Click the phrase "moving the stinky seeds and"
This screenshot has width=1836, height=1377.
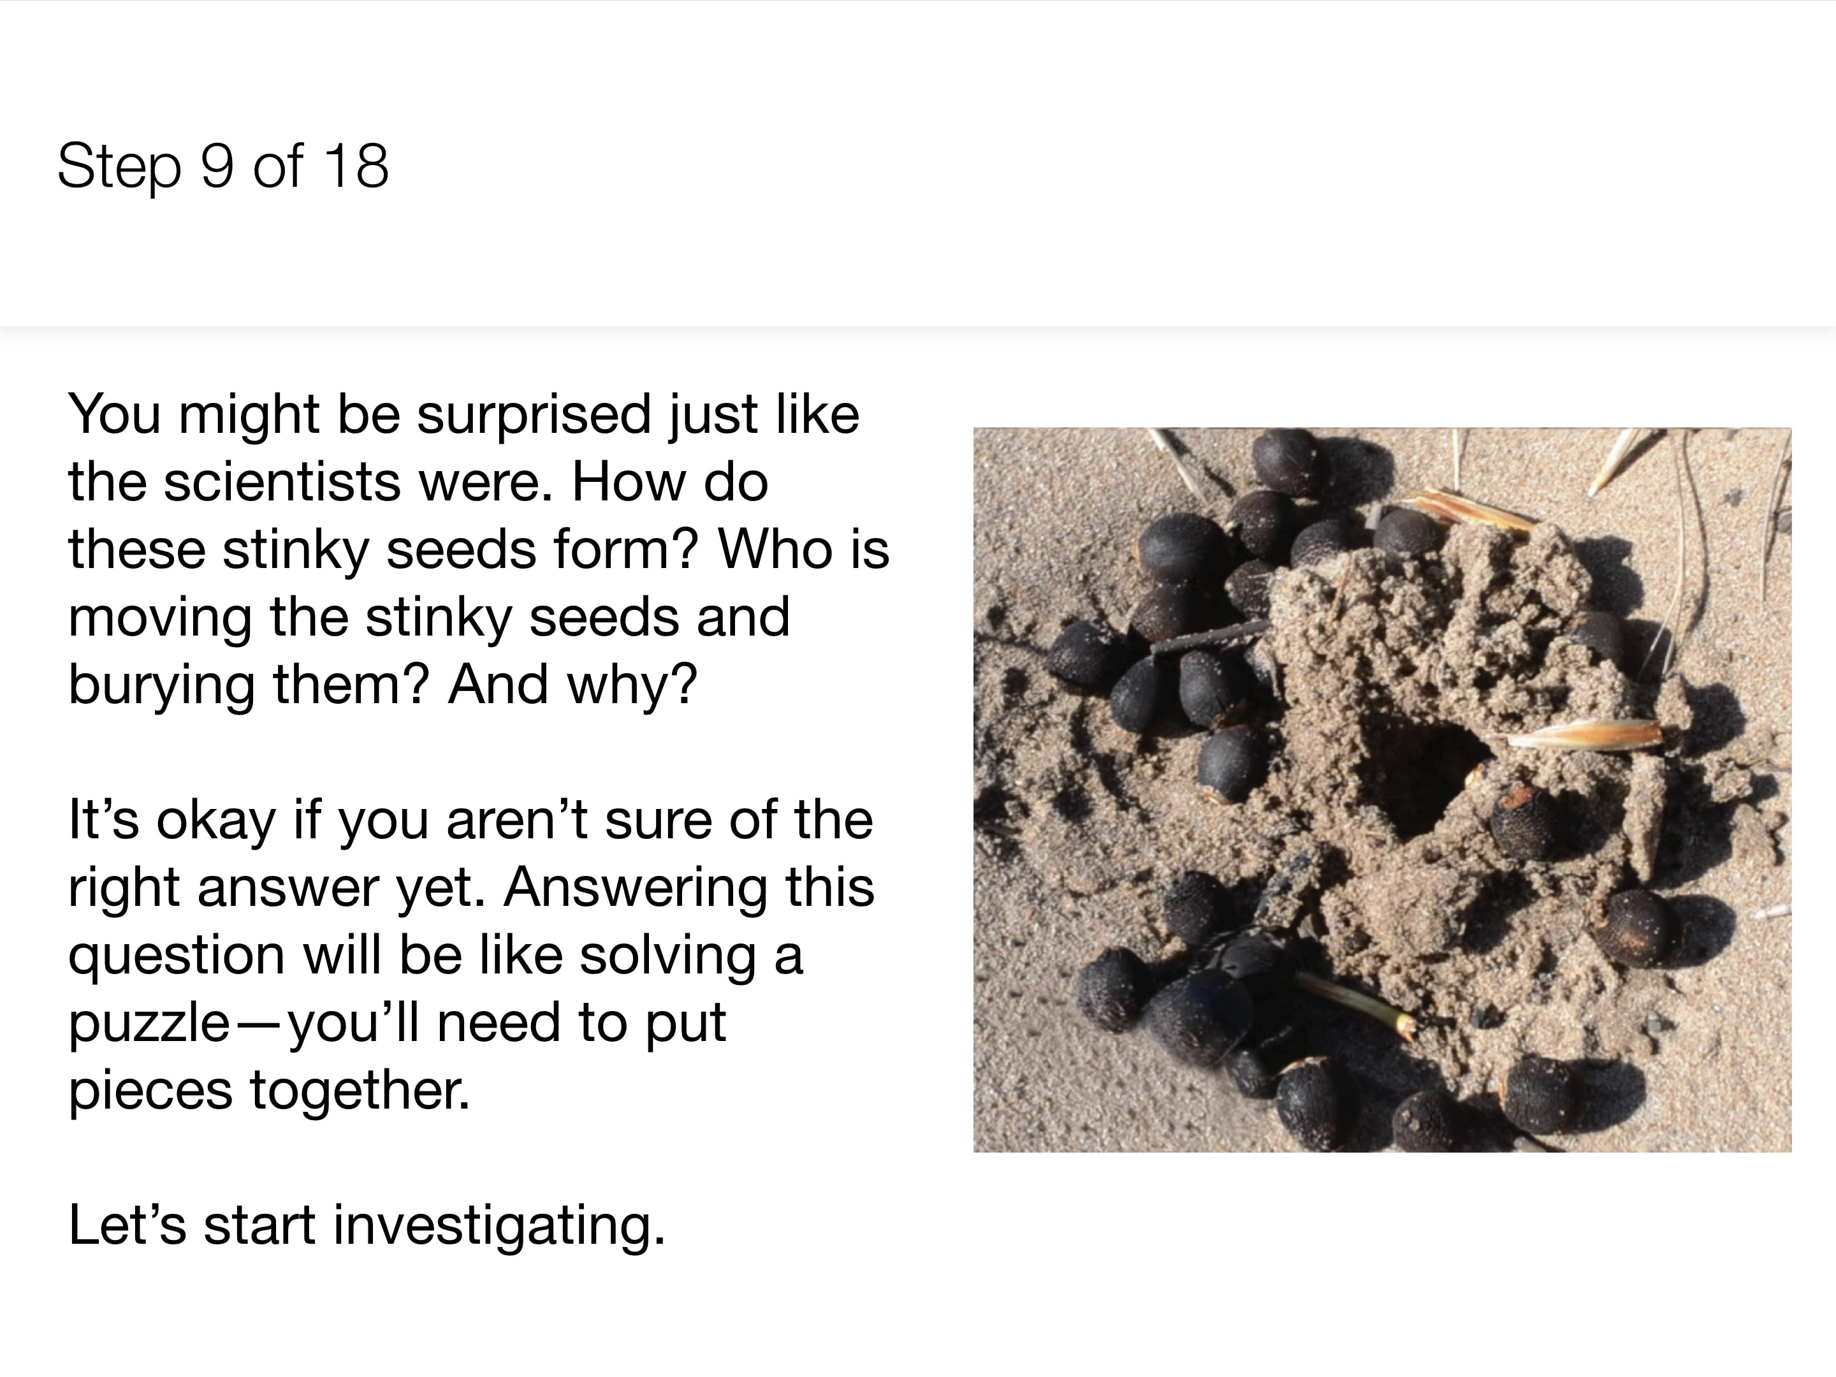point(428,616)
